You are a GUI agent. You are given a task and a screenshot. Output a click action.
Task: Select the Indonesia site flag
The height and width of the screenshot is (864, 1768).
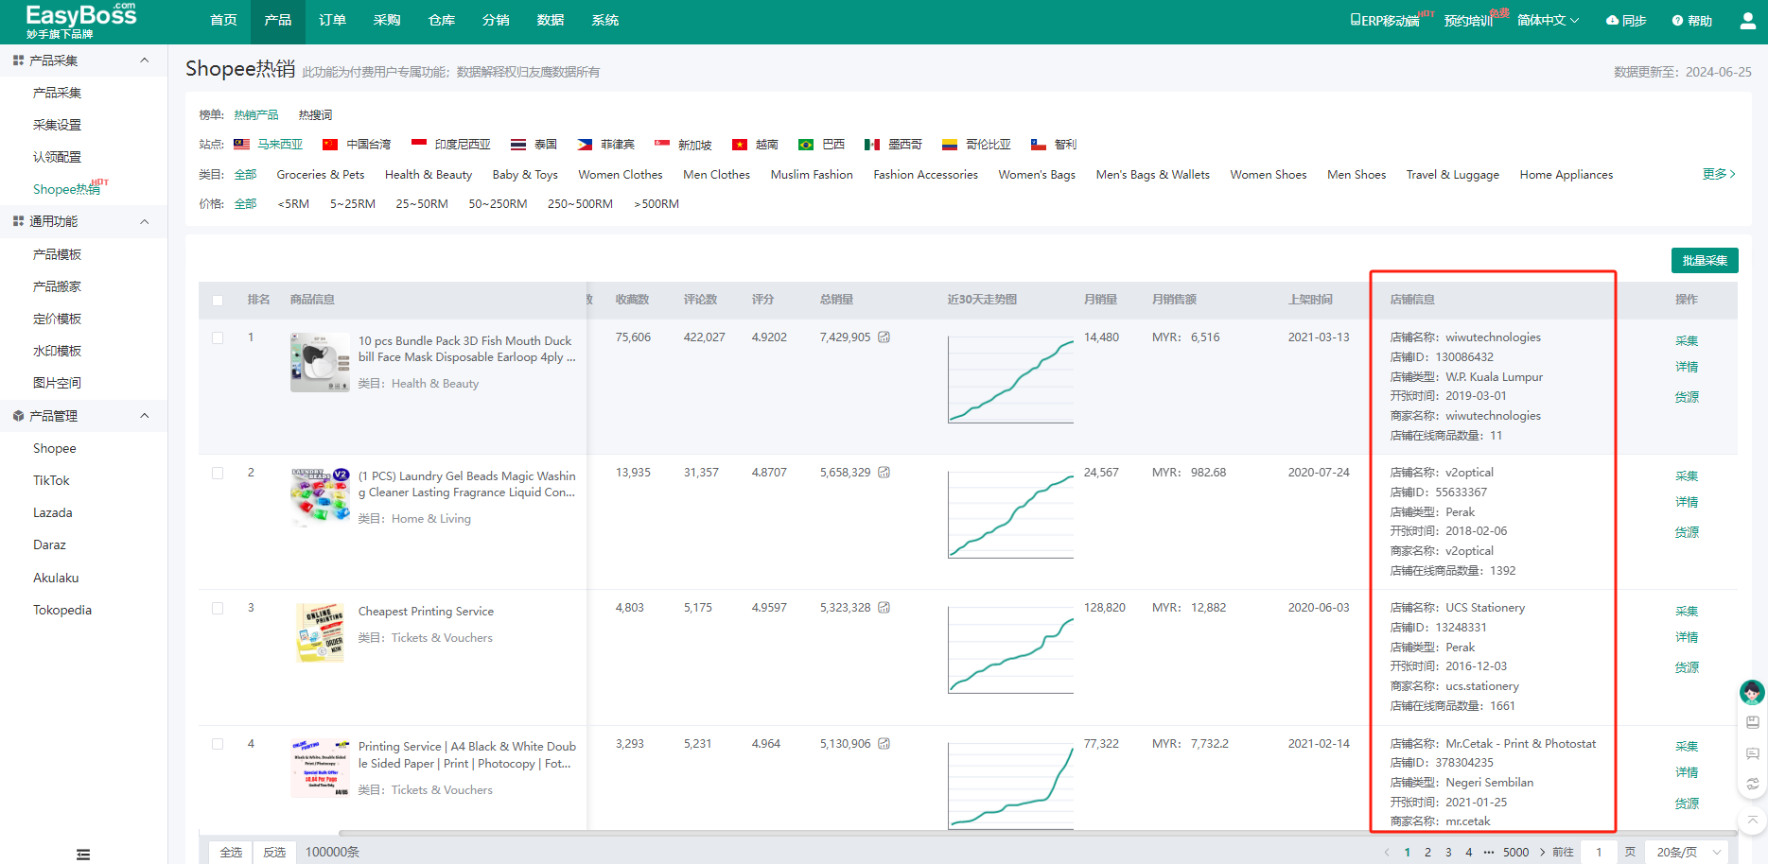[x=419, y=144]
